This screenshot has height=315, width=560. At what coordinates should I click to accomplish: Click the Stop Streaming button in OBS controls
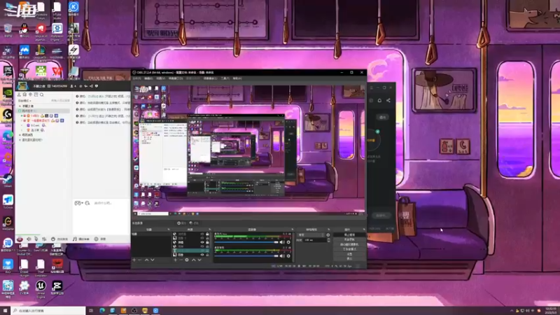349,235
